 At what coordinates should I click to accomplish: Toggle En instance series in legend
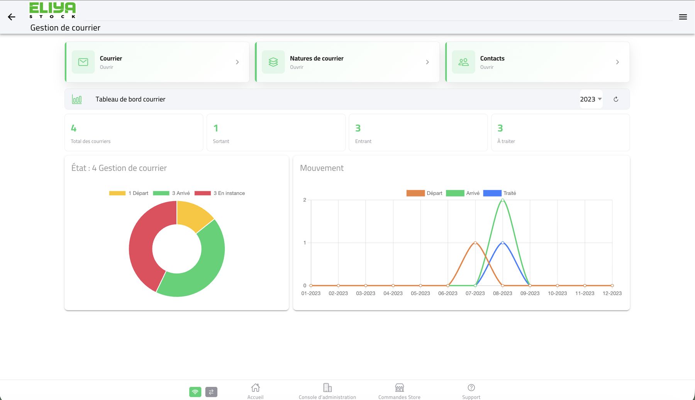[x=220, y=193]
